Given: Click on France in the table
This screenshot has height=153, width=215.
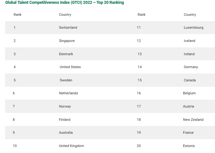Looking at the screenshot, I should coord(188,132).
